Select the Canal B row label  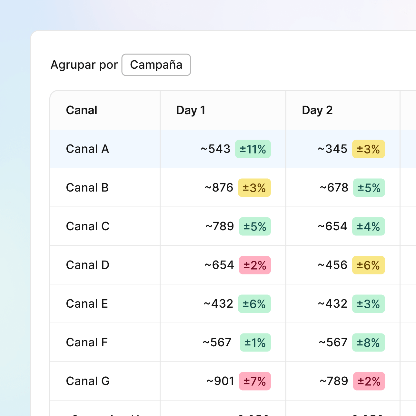87,188
